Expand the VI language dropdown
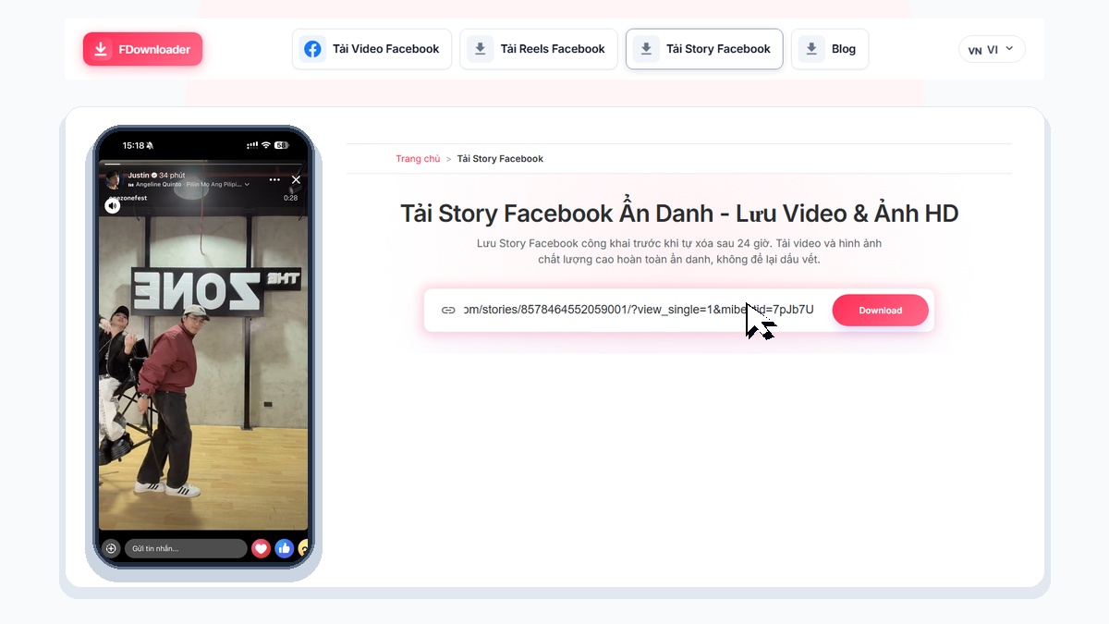The width and height of the screenshot is (1109, 624). click(992, 49)
